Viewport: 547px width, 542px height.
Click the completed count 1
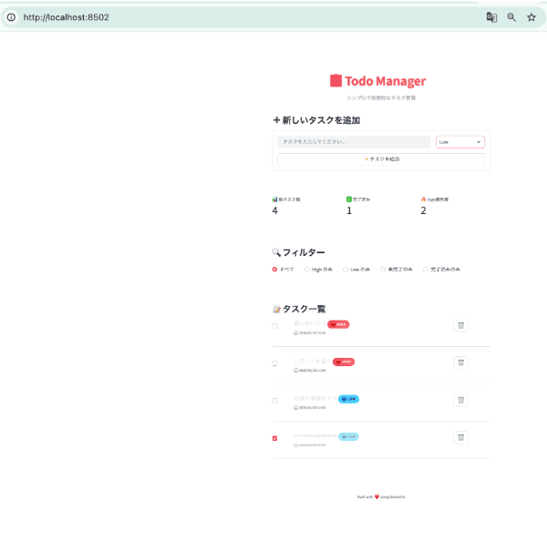pos(349,210)
